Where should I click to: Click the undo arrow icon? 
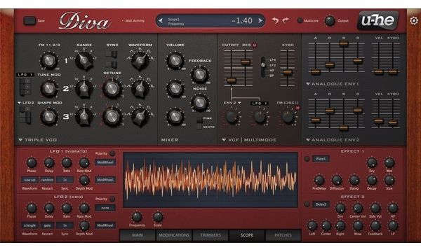point(275,20)
